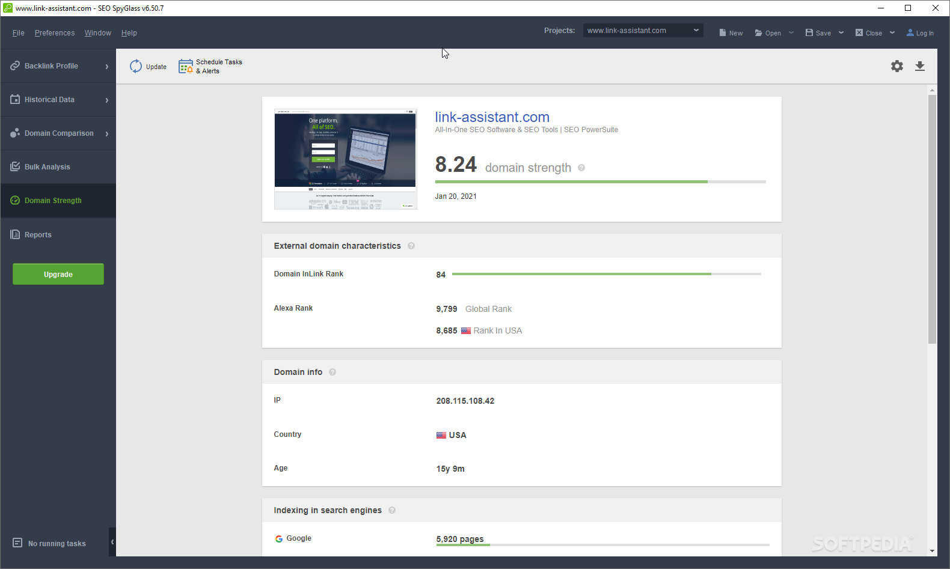950x569 pixels.
Task: Click the Update refresh icon
Action: coord(136,66)
